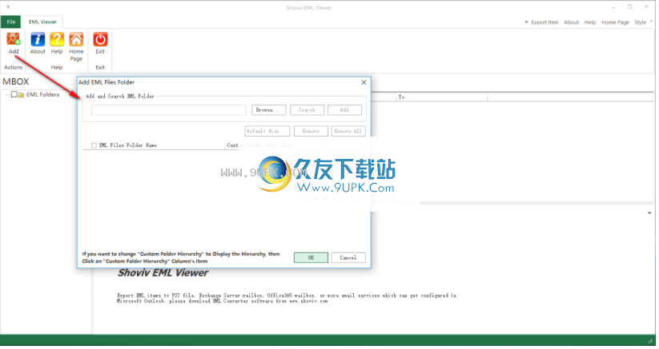Click Home Page in the top-right menu
Viewport: 659px width, 349px height.
pyautogui.click(x=615, y=22)
